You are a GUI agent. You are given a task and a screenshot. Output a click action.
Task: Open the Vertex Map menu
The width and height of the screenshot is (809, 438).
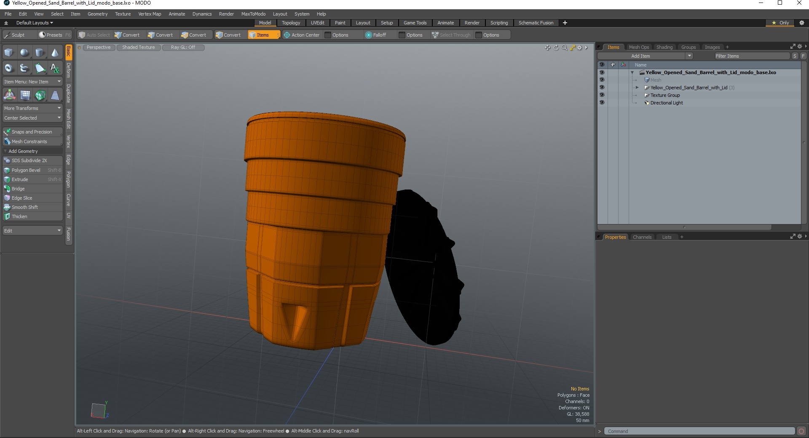pyautogui.click(x=150, y=14)
